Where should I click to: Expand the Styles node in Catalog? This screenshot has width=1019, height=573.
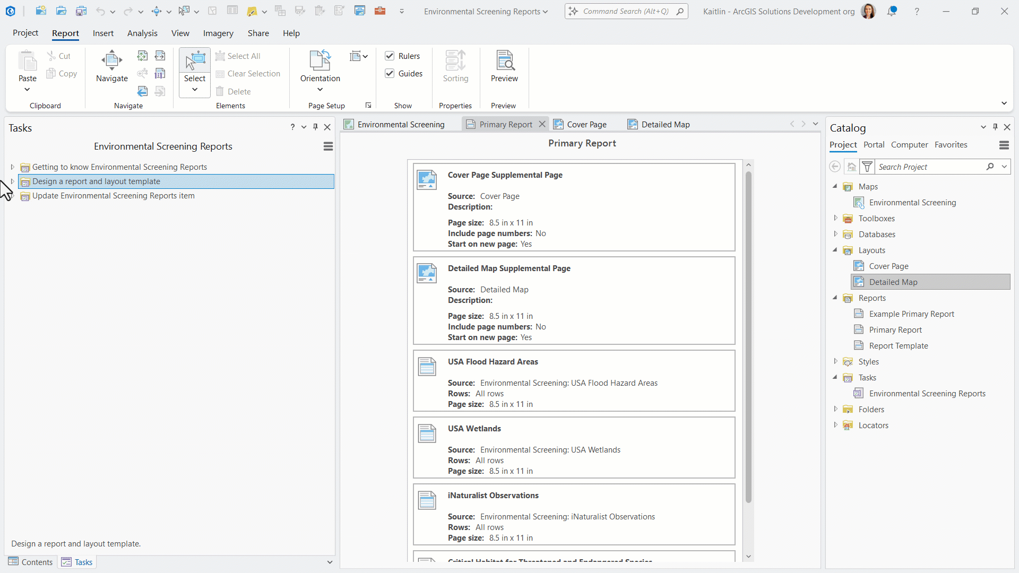pyautogui.click(x=835, y=361)
